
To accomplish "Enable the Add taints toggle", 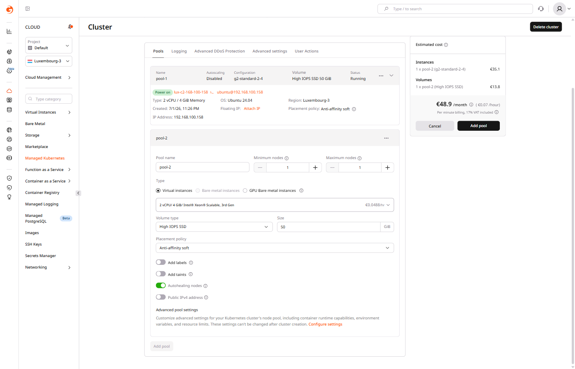I will [x=161, y=274].
